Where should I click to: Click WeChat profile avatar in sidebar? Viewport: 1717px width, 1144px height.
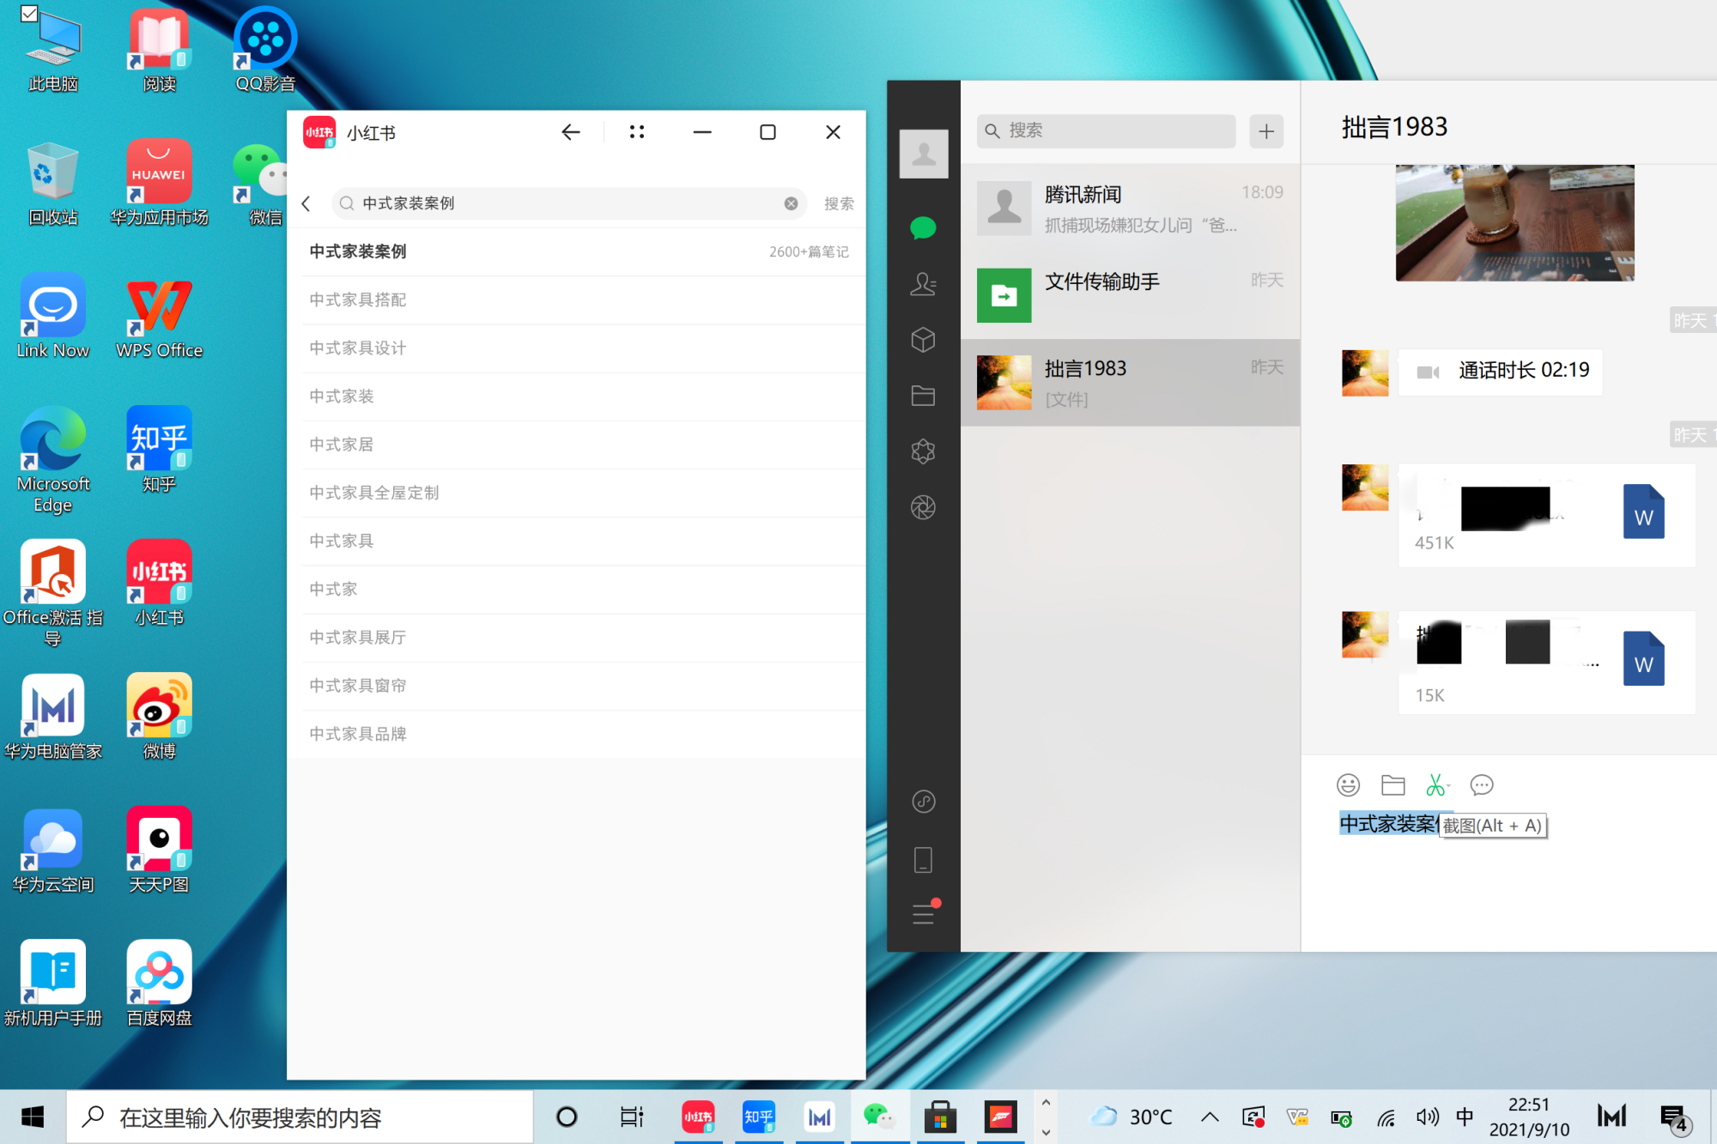[924, 154]
